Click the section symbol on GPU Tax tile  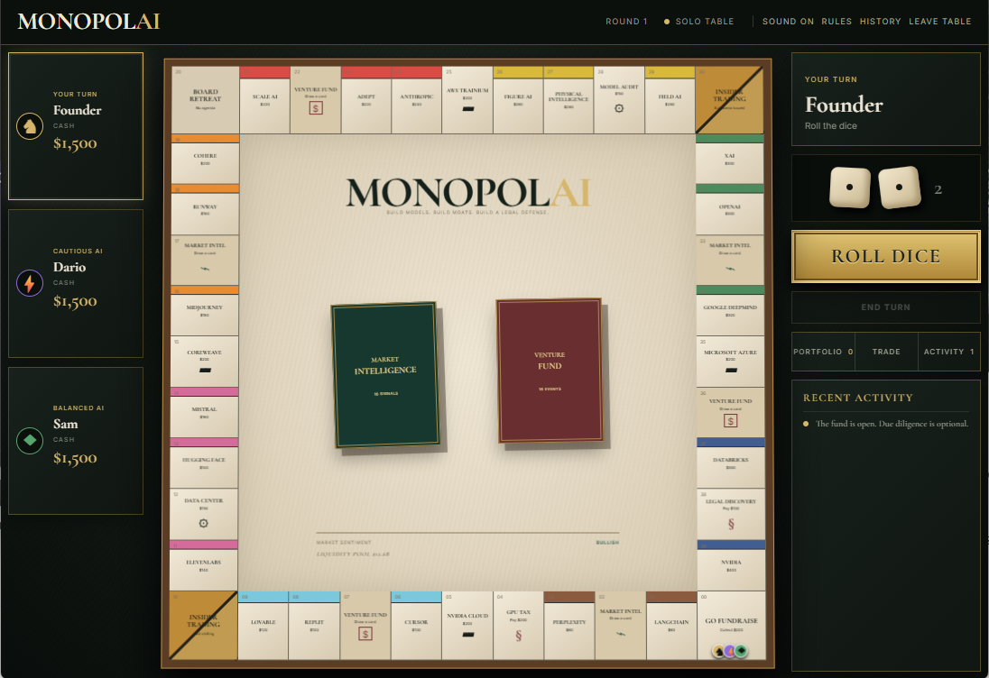pos(519,635)
